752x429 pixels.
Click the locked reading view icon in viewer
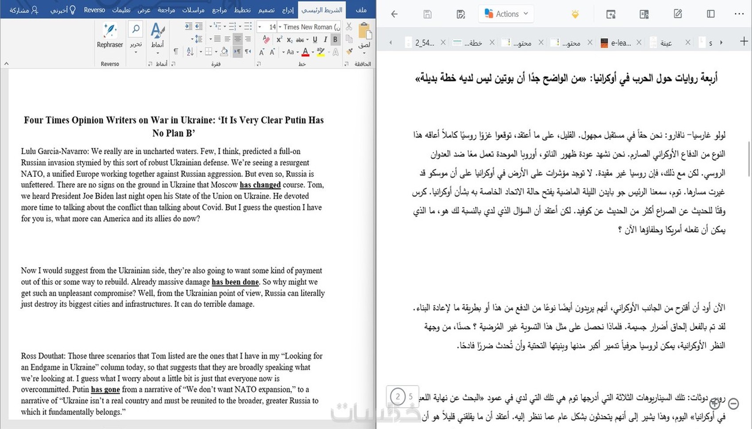(644, 14)
